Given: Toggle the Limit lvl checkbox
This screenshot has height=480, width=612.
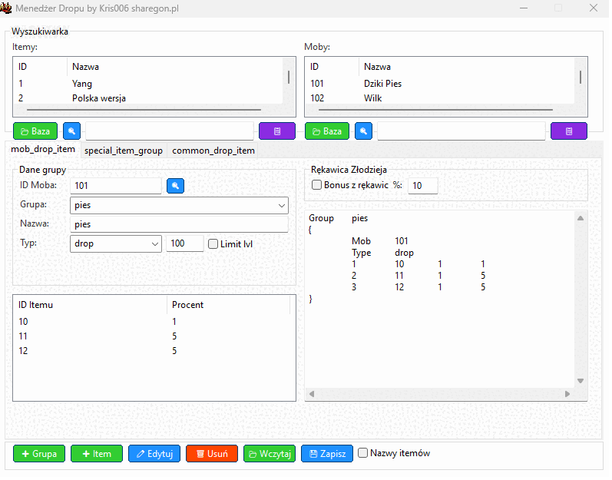Looking at the screenshot, I should [213, 244].
